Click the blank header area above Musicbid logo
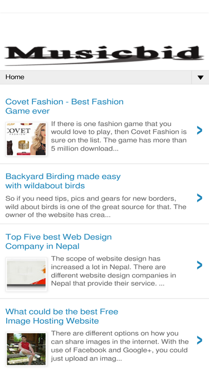The width and height of the screenshot is (209, 373). pos(105,27)
